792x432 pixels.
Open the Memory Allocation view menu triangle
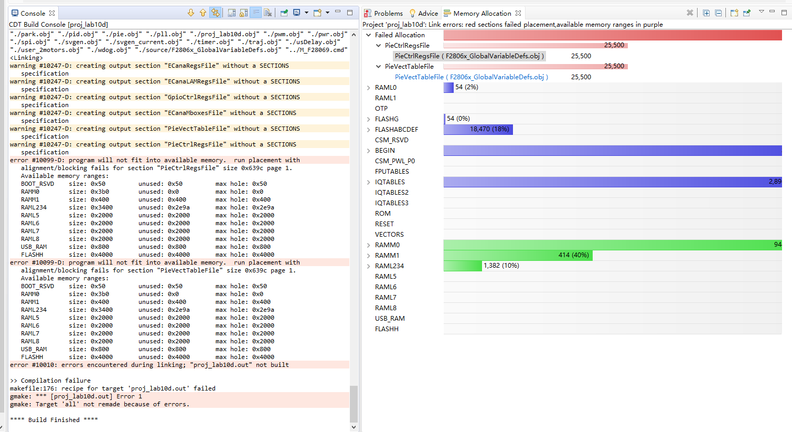pyautogui.click(x=761, y=12)
